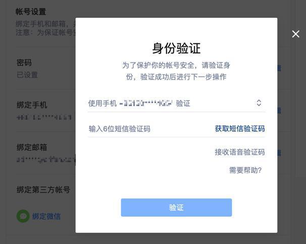Click the up-down chevron selector arrows

point(259,103)
